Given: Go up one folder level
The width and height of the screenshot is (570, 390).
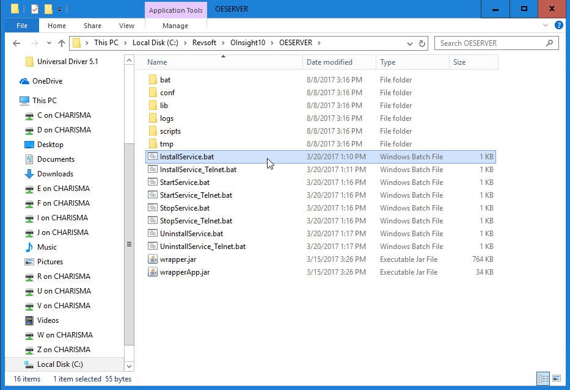Looking at the screenshot, I should coord(62,43).
